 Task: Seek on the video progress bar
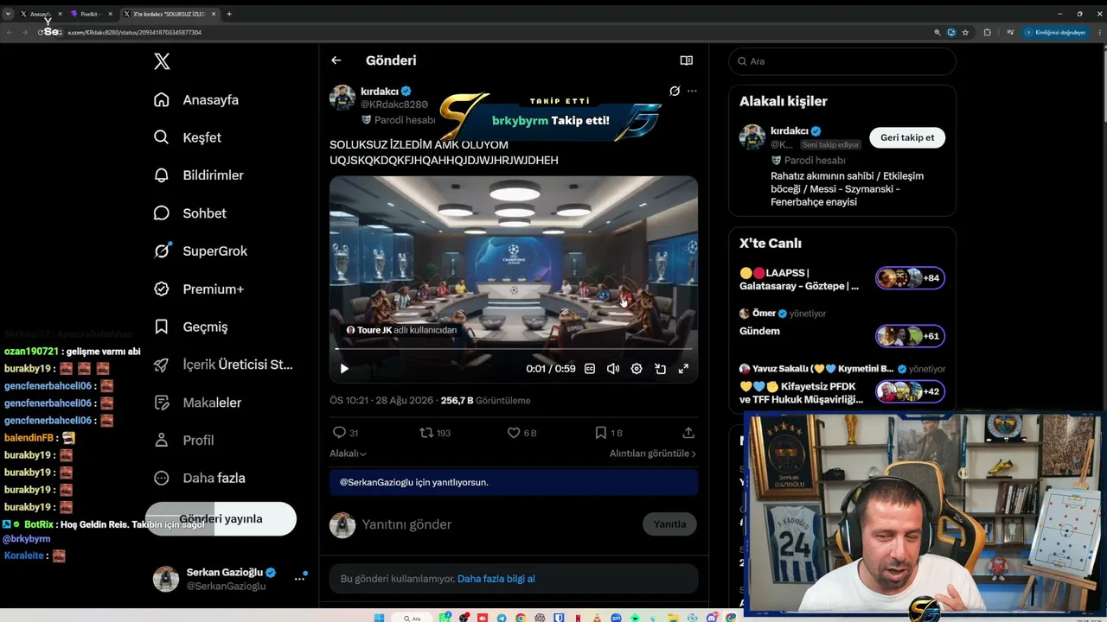coord(514,349)
